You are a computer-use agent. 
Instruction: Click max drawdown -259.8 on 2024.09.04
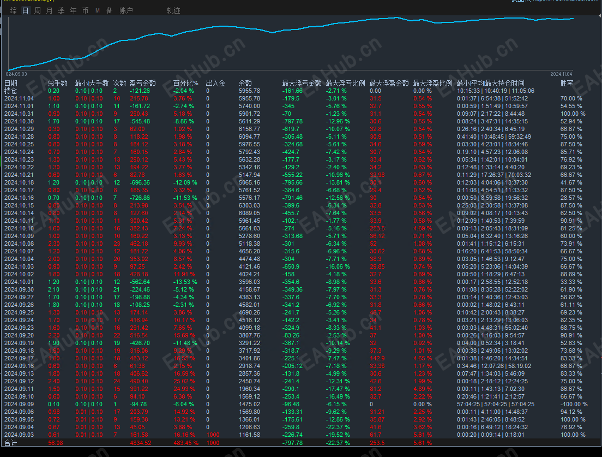tap(291, 427)
